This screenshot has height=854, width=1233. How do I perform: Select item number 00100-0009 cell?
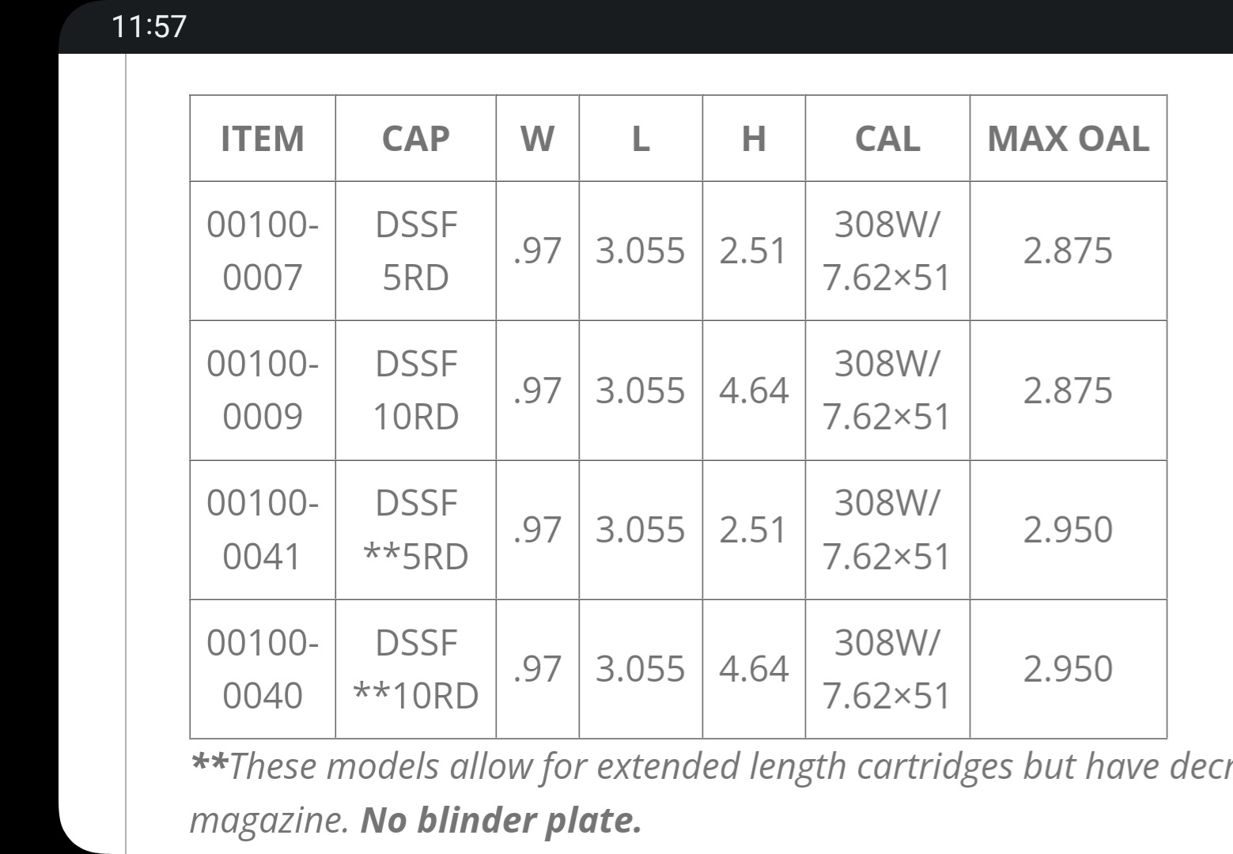click(263, 390)
